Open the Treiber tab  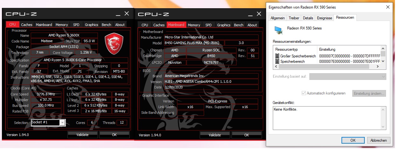tap(294, 18)
